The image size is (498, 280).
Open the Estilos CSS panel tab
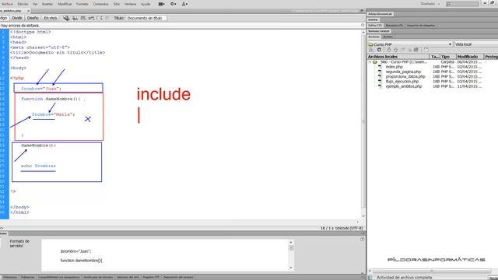pos(375,26)
